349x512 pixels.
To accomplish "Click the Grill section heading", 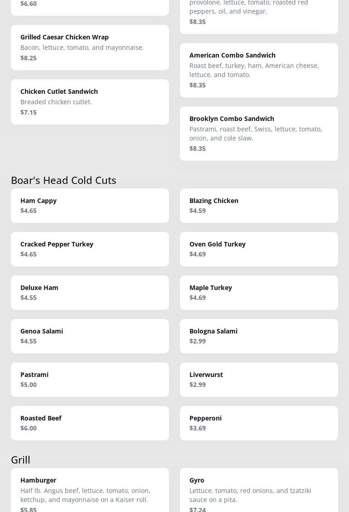I will (20, 459).
